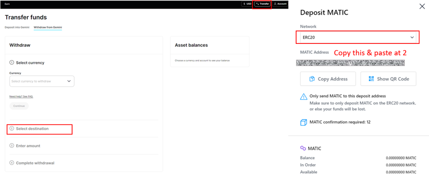Click the Copy Address button
This screenshot has height=187, width=429.
328,79
